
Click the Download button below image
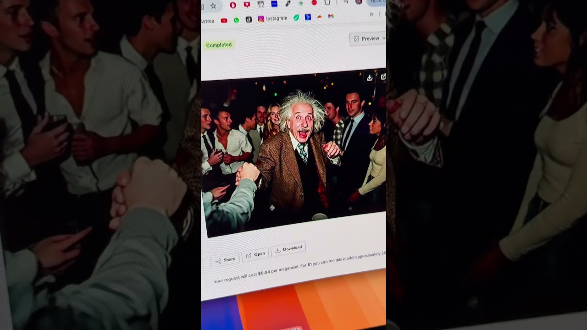coord(288,248)
